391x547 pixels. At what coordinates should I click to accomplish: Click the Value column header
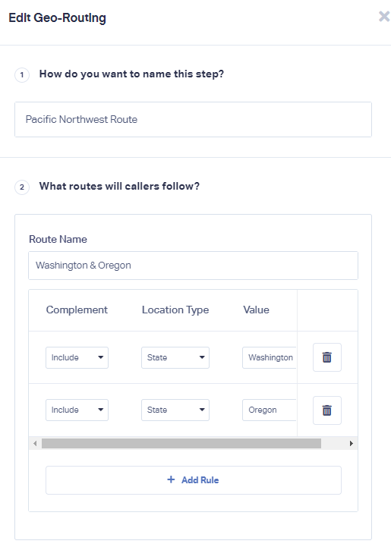(257, 310)
